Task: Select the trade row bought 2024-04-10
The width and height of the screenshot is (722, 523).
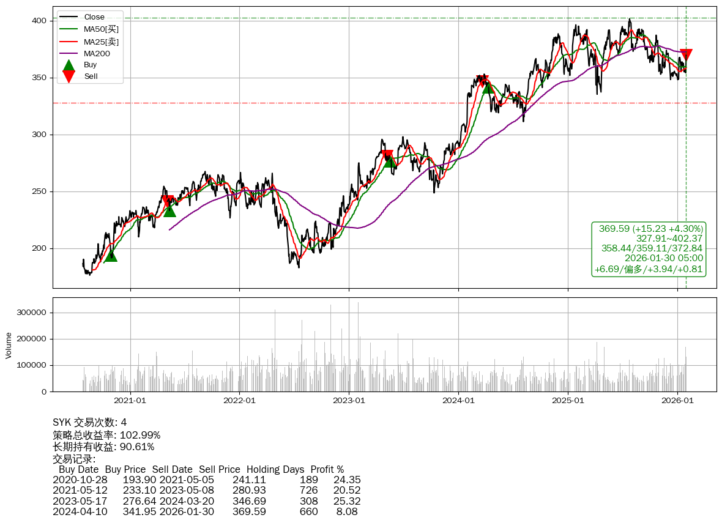Action: (x=206, y=511)
